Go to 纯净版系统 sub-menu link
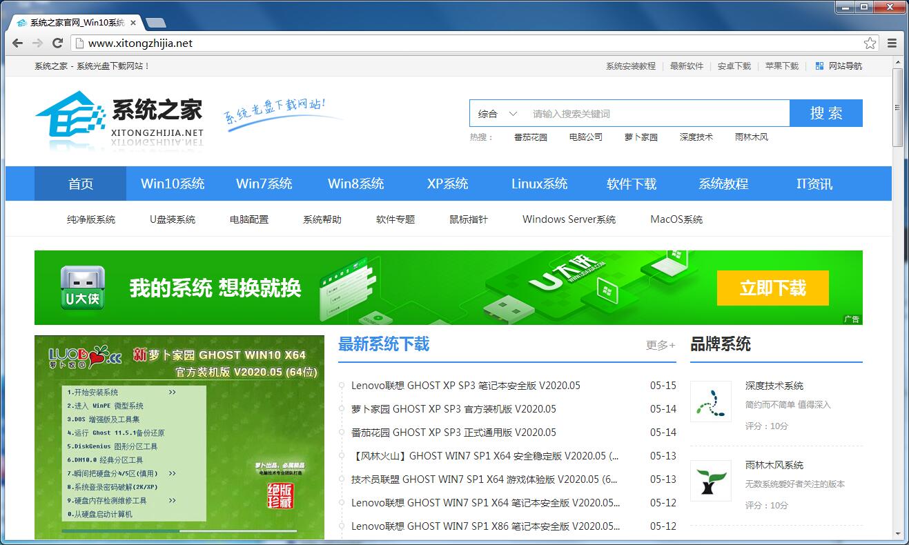This screenshot has width=909, height=545. tap(91, 219)
